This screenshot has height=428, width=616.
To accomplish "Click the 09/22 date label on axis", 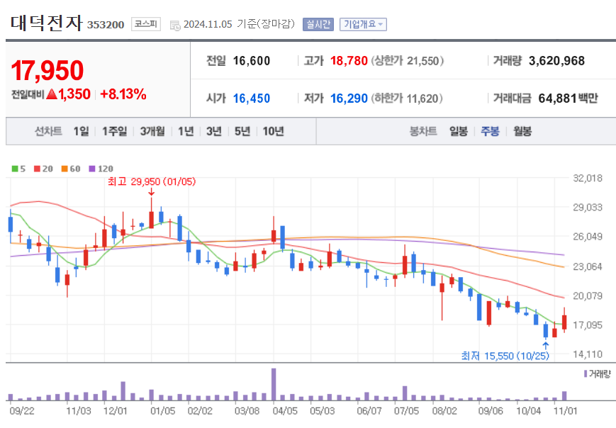I will pos(21,411).
